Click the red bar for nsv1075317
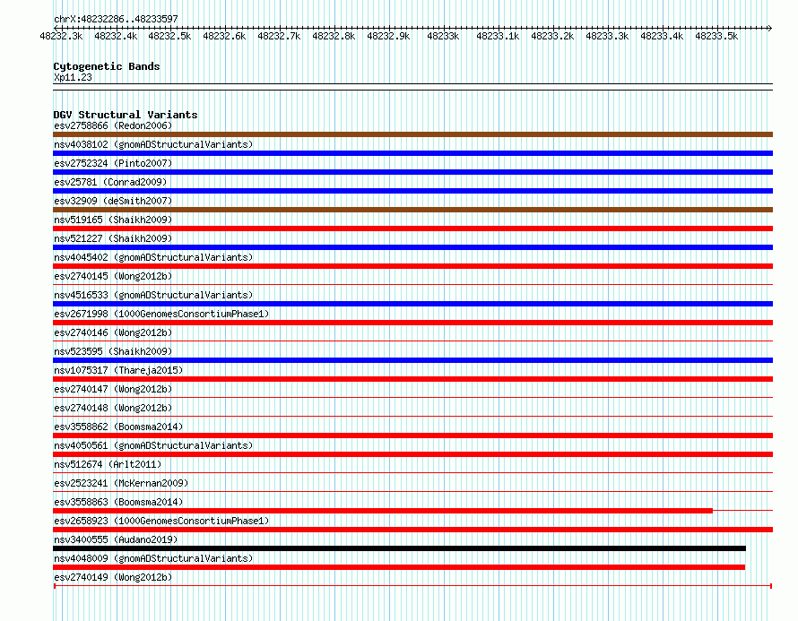Viewport: 798px width, 621px height. click(x=412, y=379)
